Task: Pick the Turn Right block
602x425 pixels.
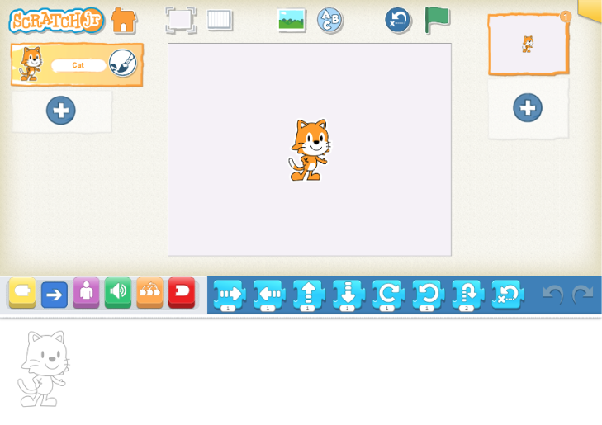Action: coord(389,295)
